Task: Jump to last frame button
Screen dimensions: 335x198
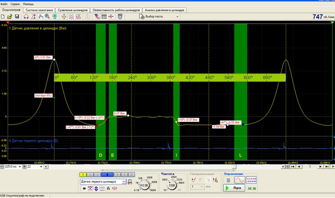Action: [x=327, y=167]
